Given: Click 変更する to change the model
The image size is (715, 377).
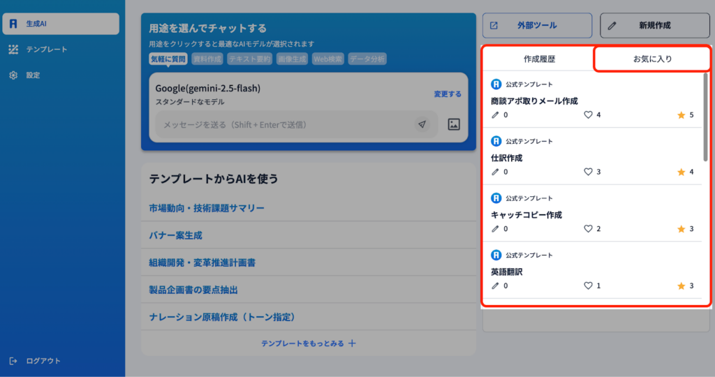Looking at the screenshot, I should coord(447,94).
